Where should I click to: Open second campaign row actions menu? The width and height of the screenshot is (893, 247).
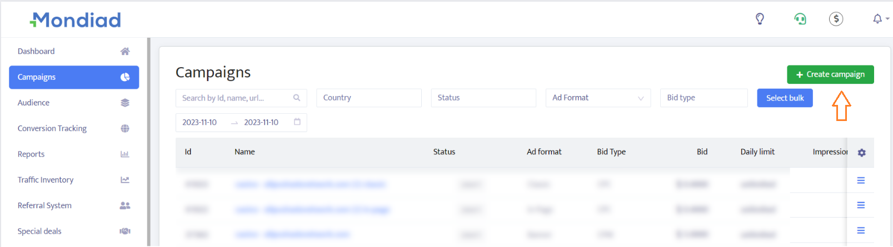[861, 205]
